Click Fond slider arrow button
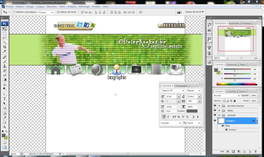This screenshot has height=157, width=264. pyautogui.click(x=259, y=101)
